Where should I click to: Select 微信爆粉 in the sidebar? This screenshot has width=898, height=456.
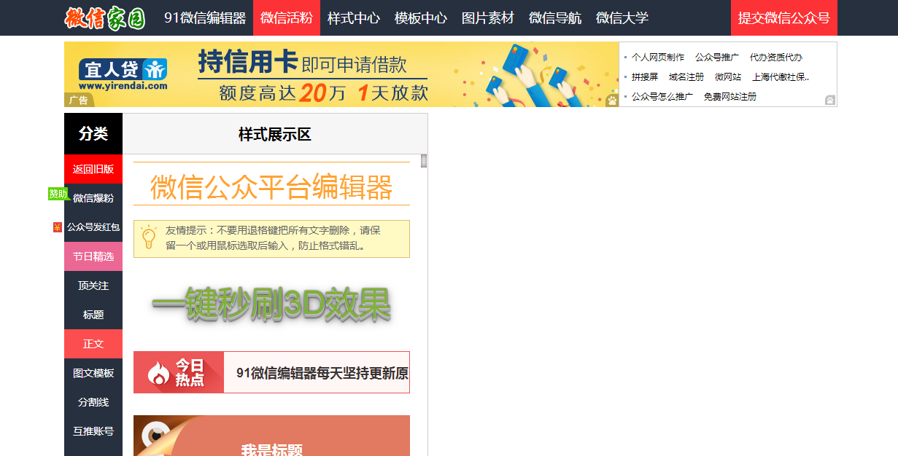[93, 198]
